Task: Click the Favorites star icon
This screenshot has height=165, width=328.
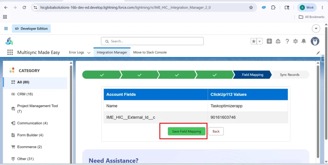Action: pos(254,41)
